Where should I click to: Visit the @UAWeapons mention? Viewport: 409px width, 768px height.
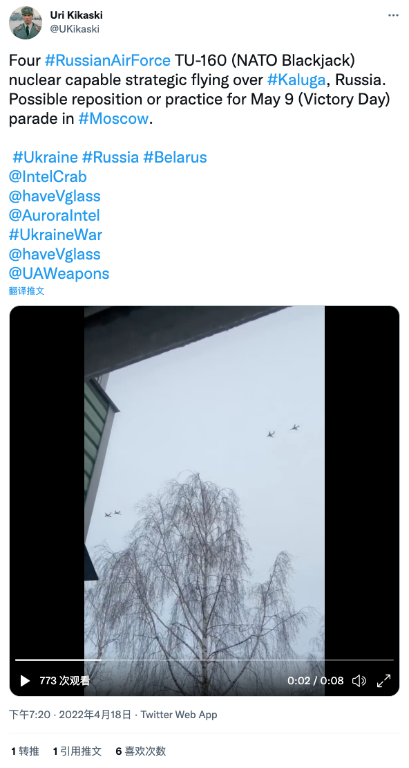coord(59,273)
